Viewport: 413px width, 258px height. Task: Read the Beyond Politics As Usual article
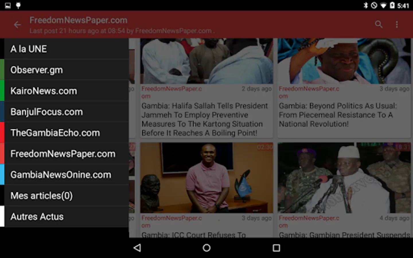[344, 115]
